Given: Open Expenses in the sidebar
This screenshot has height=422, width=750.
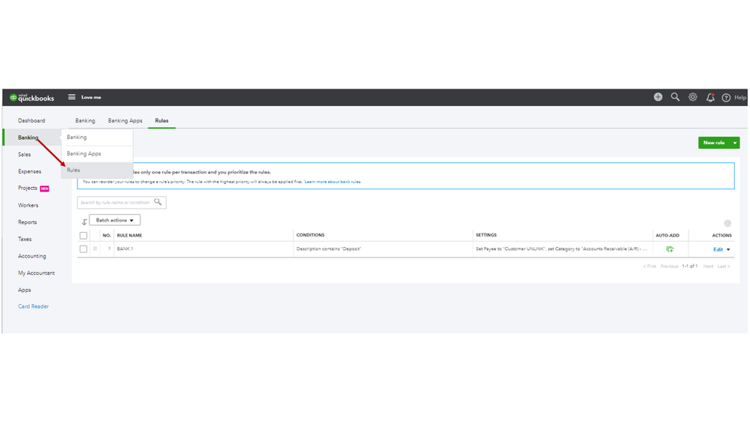Looking at the screenshot, I should [30, 171].
